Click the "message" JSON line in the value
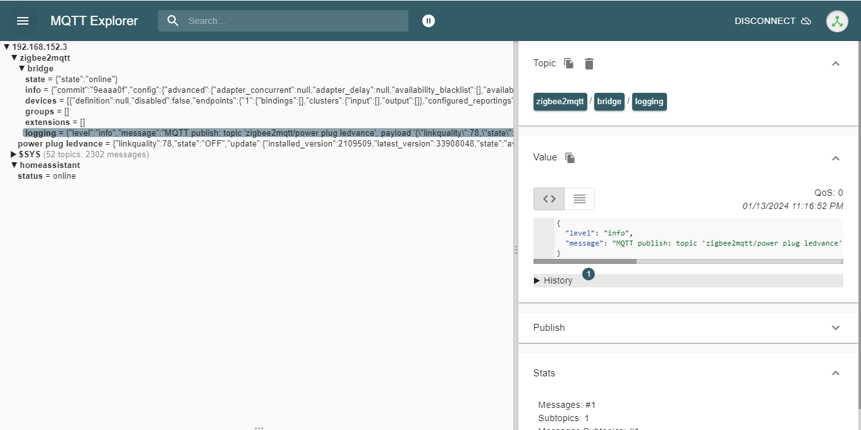The height and width of the screenshot is (430, 861). pos(704,243)
